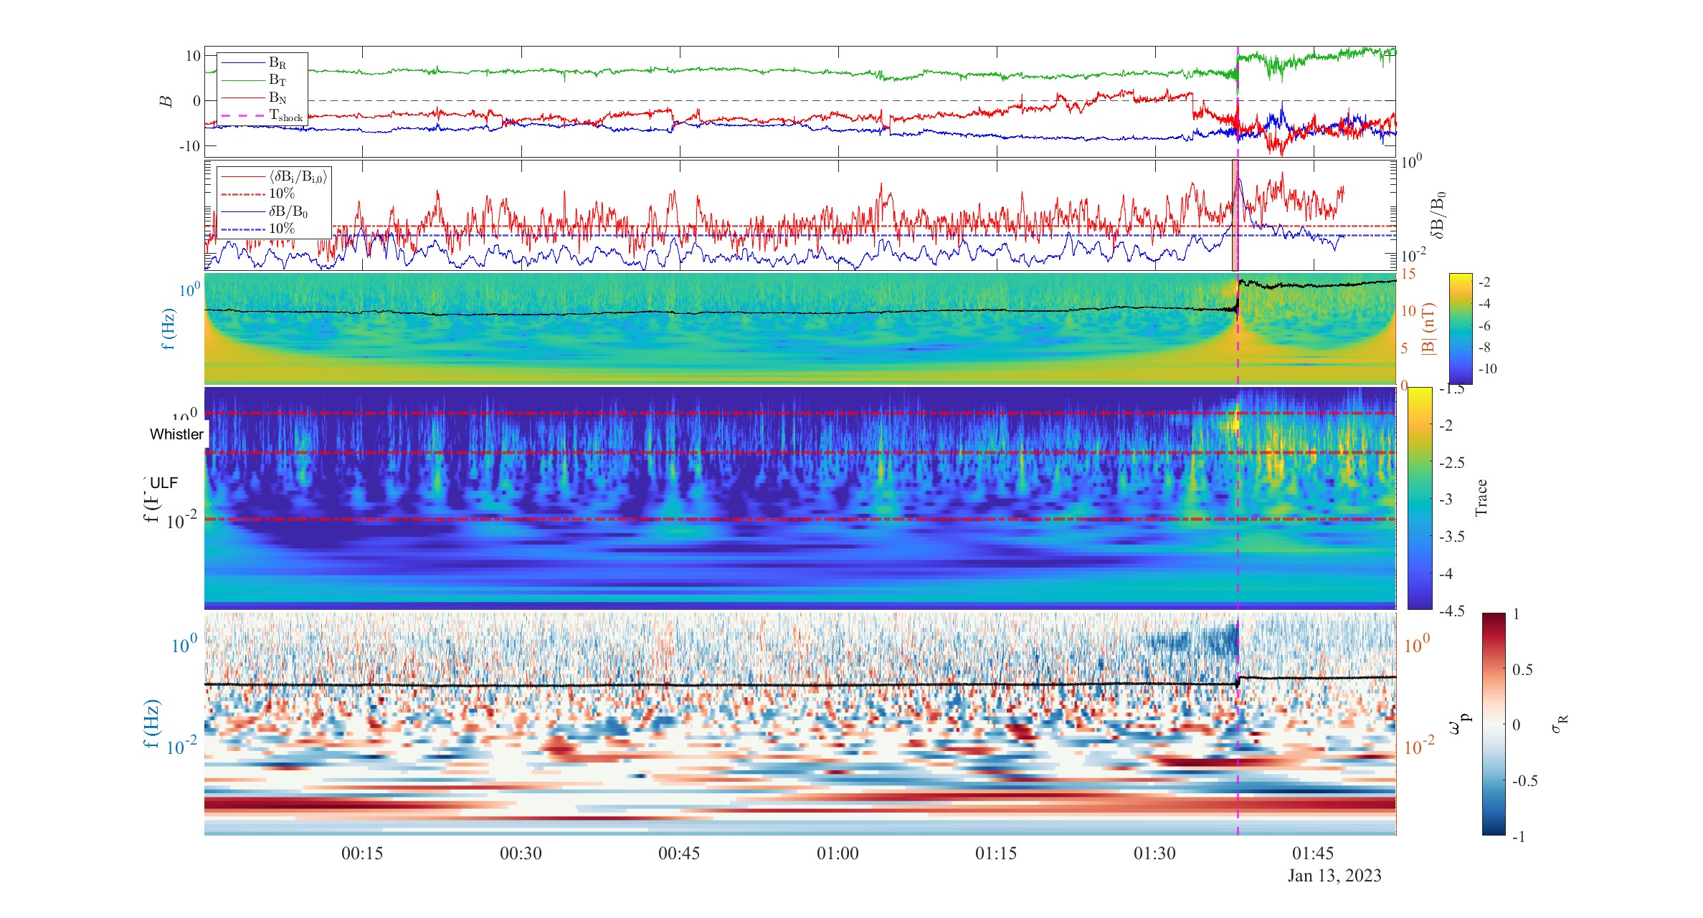Click the 00:15 time tick label
The width and height of the screenshot is (1703, 918).
pos(362,854)
